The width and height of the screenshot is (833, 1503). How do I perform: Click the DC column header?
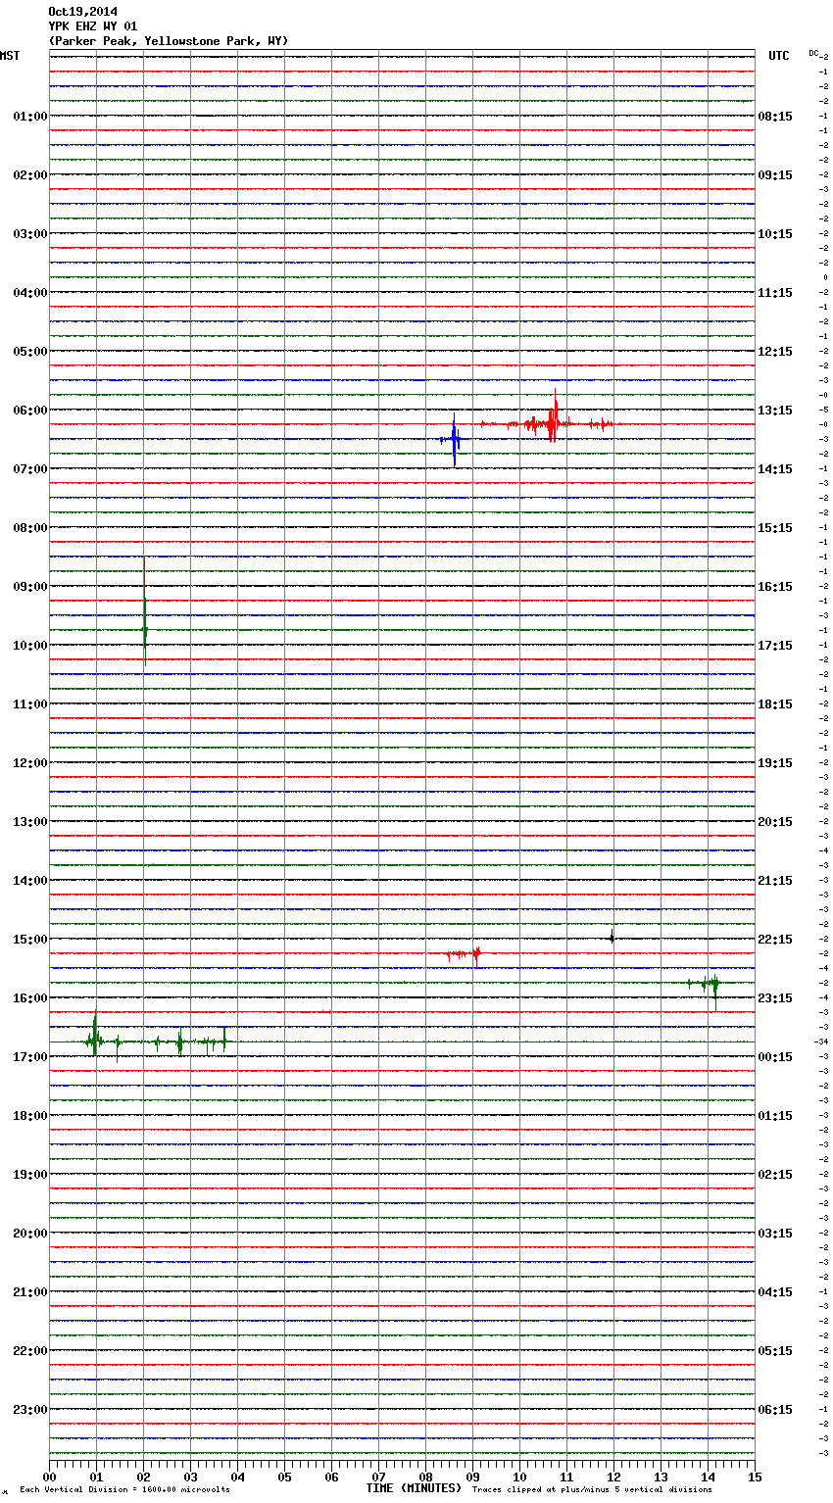coord(814,53)
